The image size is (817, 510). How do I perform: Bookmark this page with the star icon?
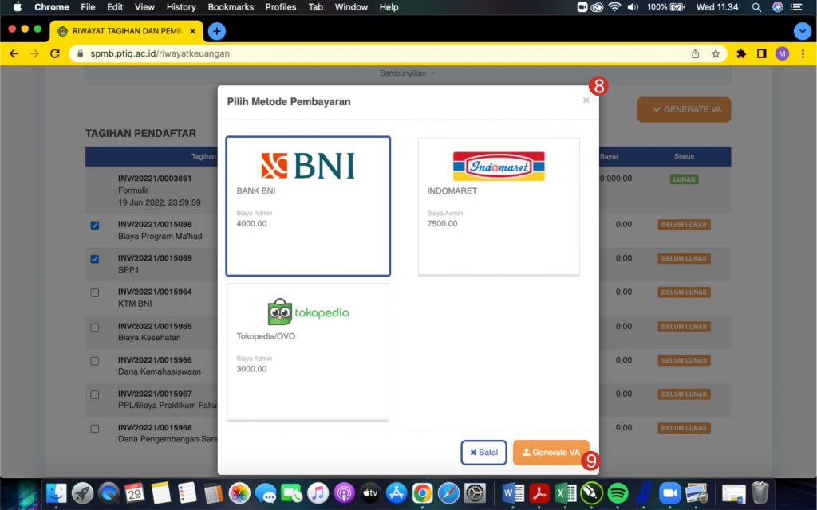point(716,53)
